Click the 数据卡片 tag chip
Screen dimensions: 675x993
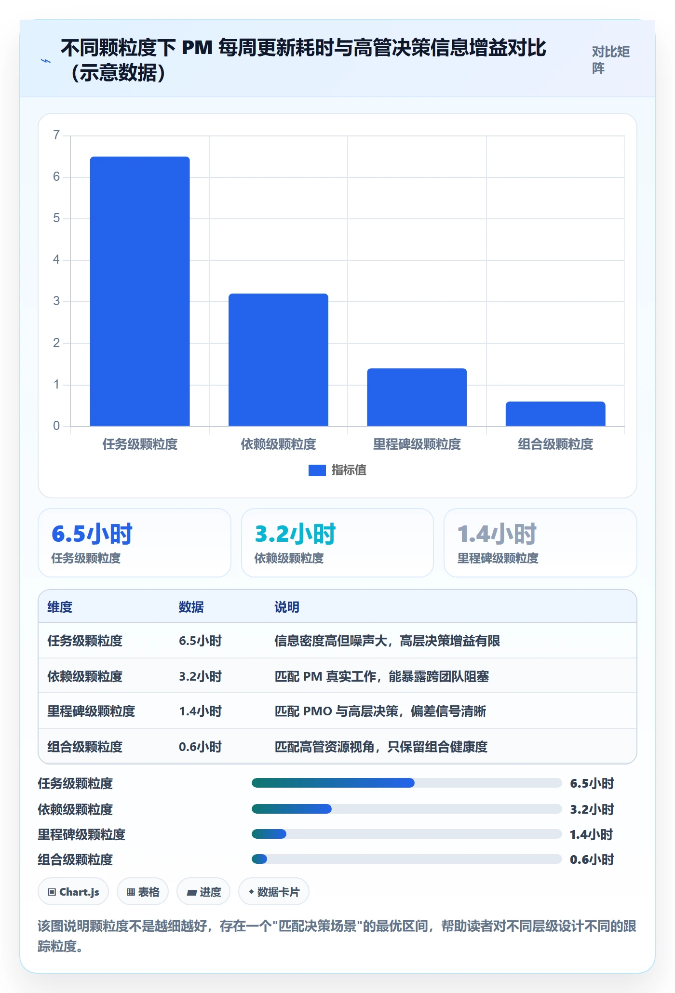274,892
